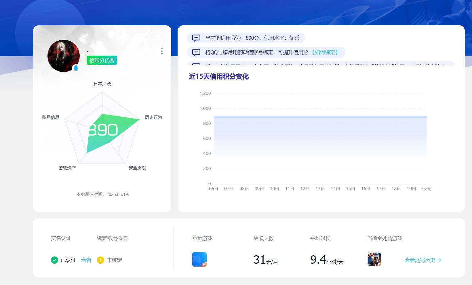Click the 13日 label on chart axis
The width and height of the screenshot is (472, 285).
[320, 188]
